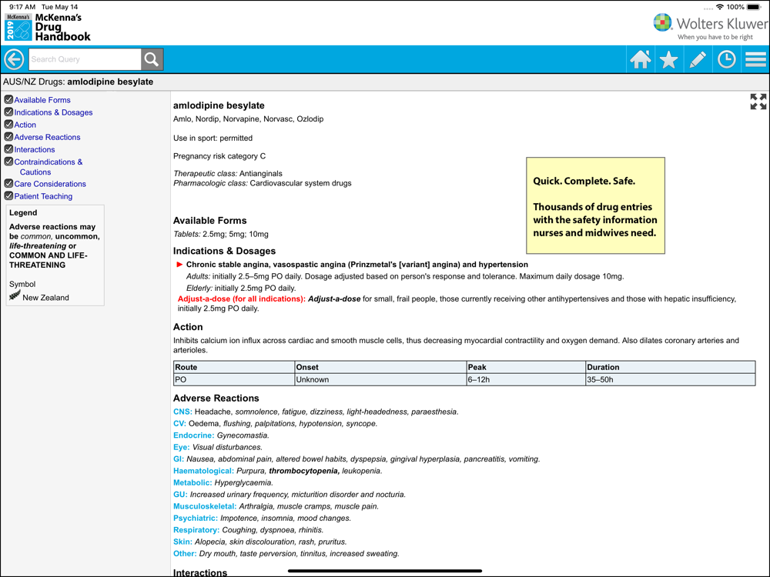Select 'Use in sport: permitted' text
Viewport: 770px width, 577px height.
point(213,138)
